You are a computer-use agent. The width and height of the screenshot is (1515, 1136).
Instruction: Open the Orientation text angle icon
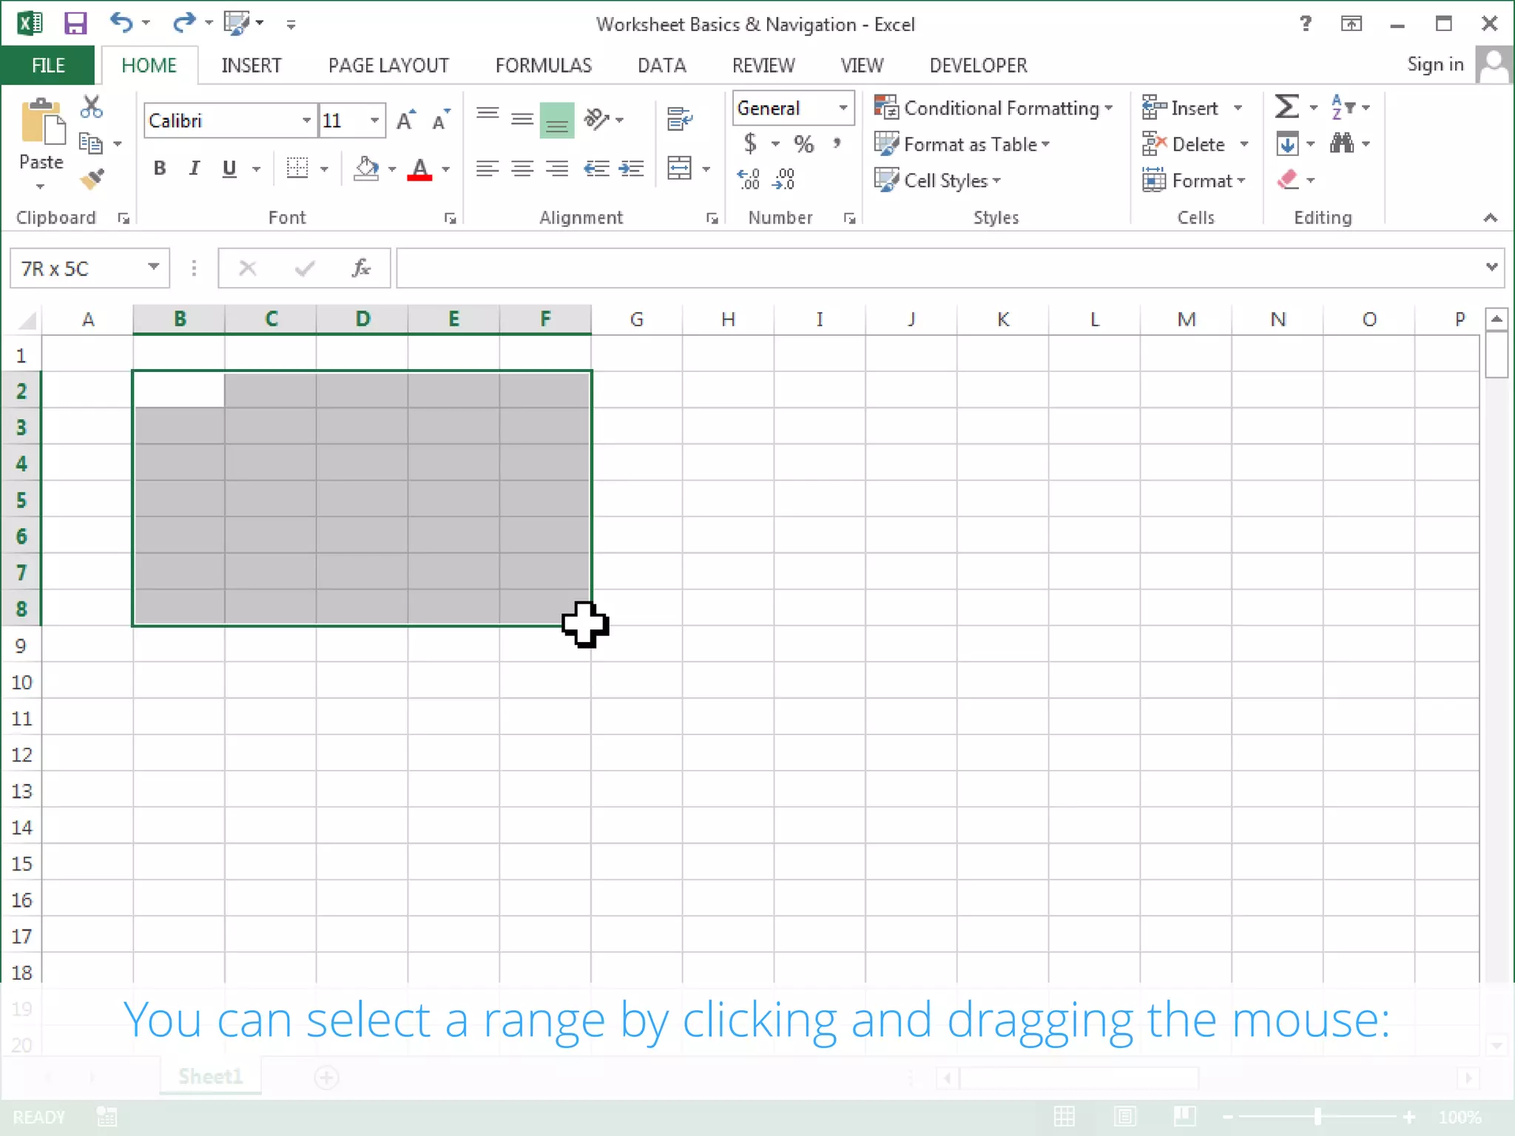(x=596, y=118)
